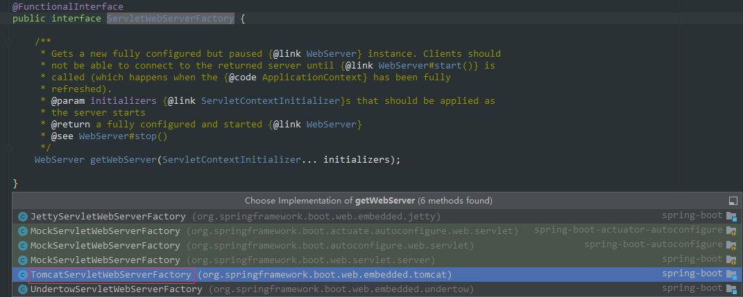
Task: Click the spring-boot-actuator-autoconfigure module label
Action: [x=629, y=230]
